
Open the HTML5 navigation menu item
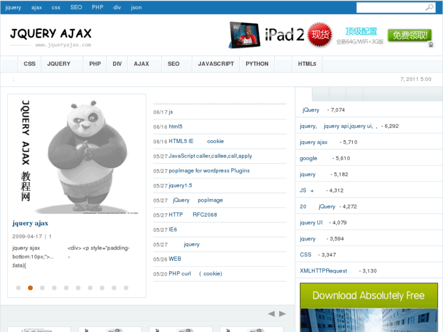pyautogui.click(x=307, y=64)
